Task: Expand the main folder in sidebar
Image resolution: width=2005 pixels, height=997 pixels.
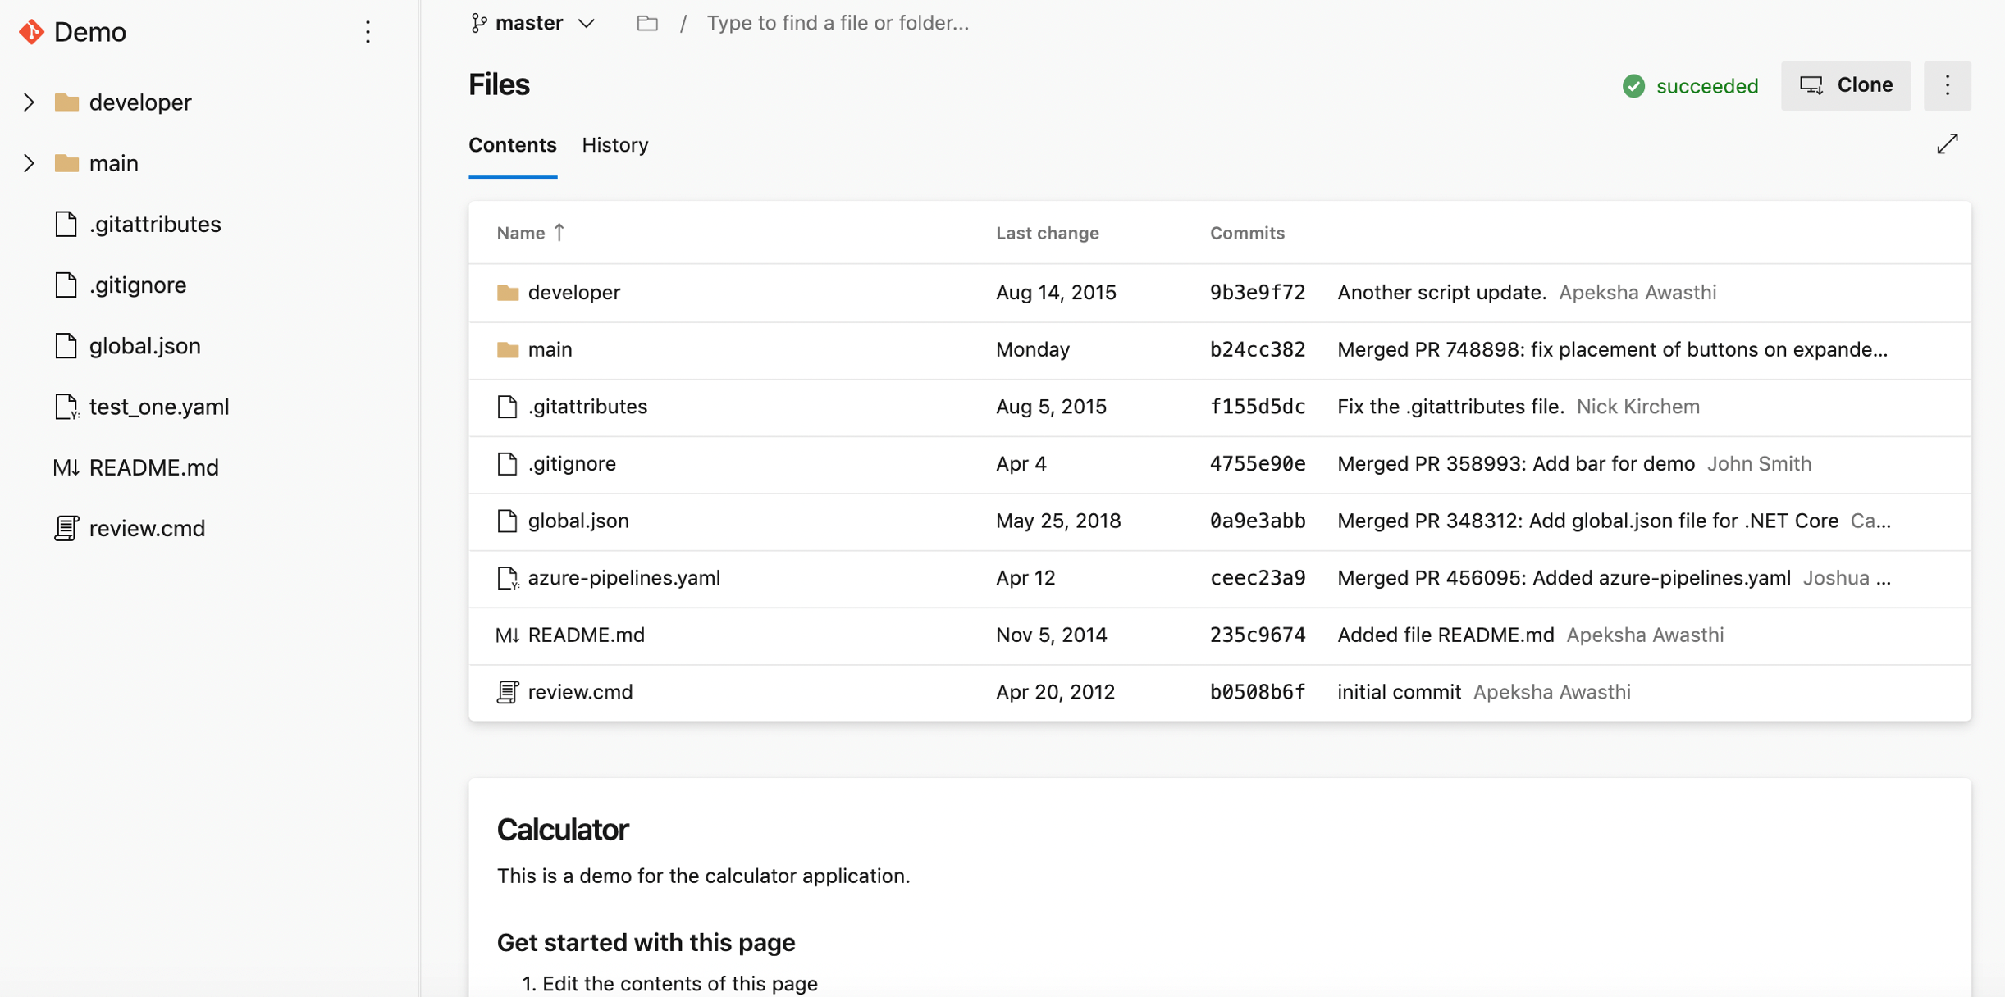Action: click(28, 162)
